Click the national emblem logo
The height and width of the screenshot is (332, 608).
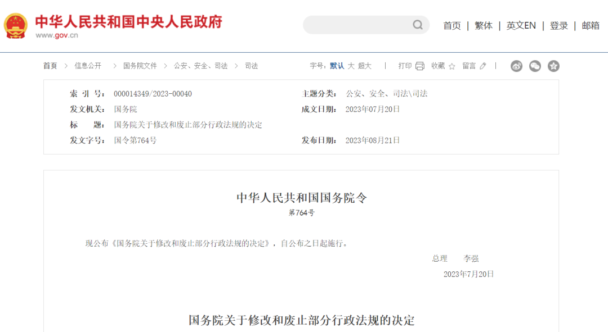pos(16,26)
